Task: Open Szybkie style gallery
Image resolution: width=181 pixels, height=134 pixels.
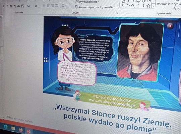Action: [x=176, y=5]
